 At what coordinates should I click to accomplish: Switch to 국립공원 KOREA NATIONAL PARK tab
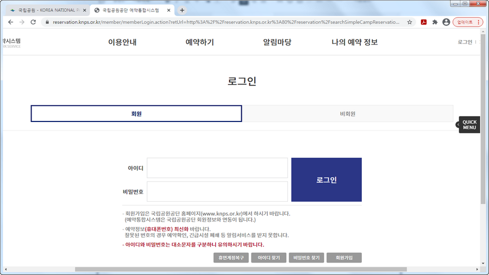47,10
